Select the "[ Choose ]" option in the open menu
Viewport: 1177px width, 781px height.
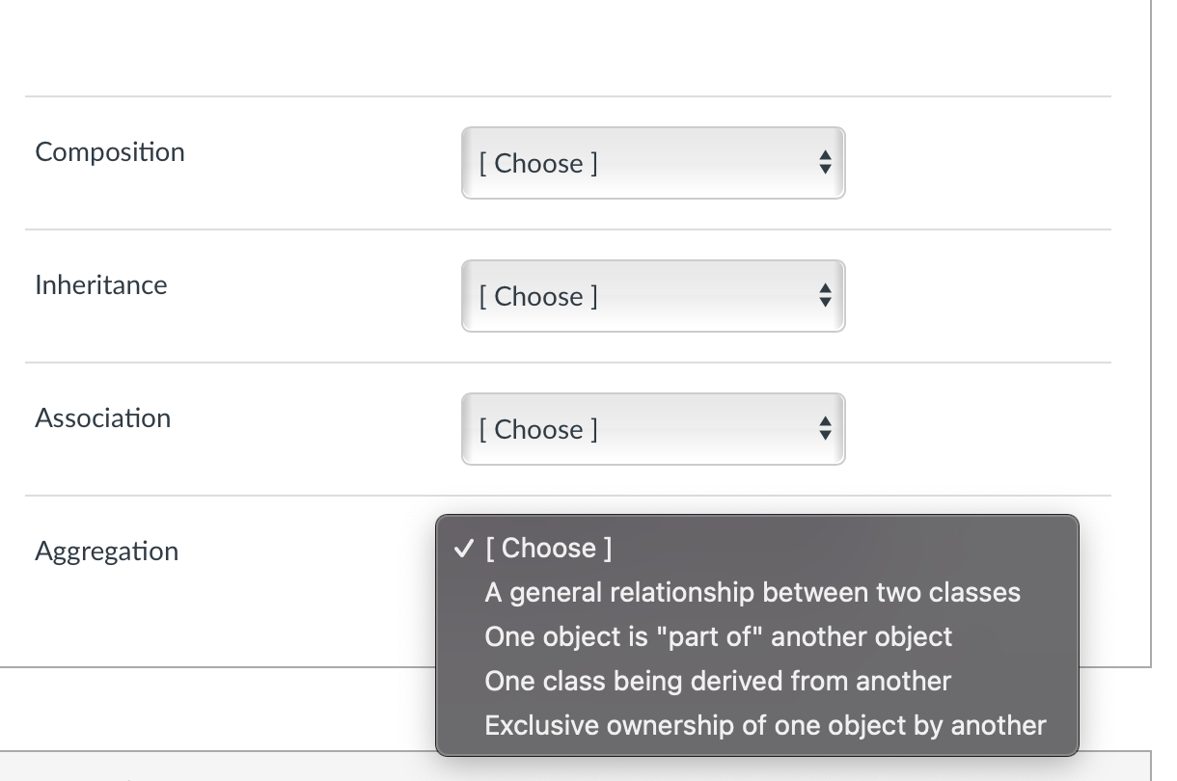point(548,549)
